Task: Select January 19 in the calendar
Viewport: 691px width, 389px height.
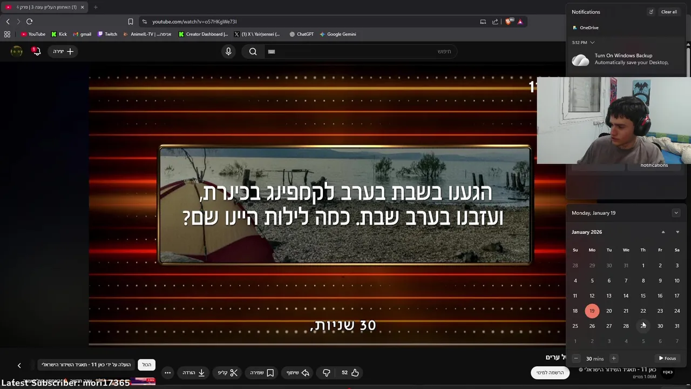Action: click(592, 311)
